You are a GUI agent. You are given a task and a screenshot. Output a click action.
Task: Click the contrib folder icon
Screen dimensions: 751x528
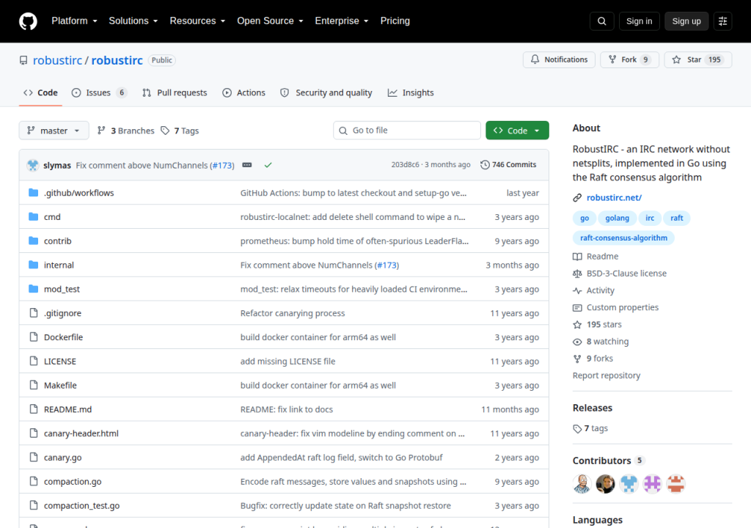click(33, 241)
